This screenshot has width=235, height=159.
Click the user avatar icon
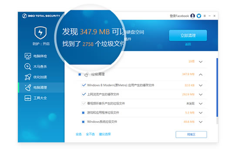pos(193,16)
